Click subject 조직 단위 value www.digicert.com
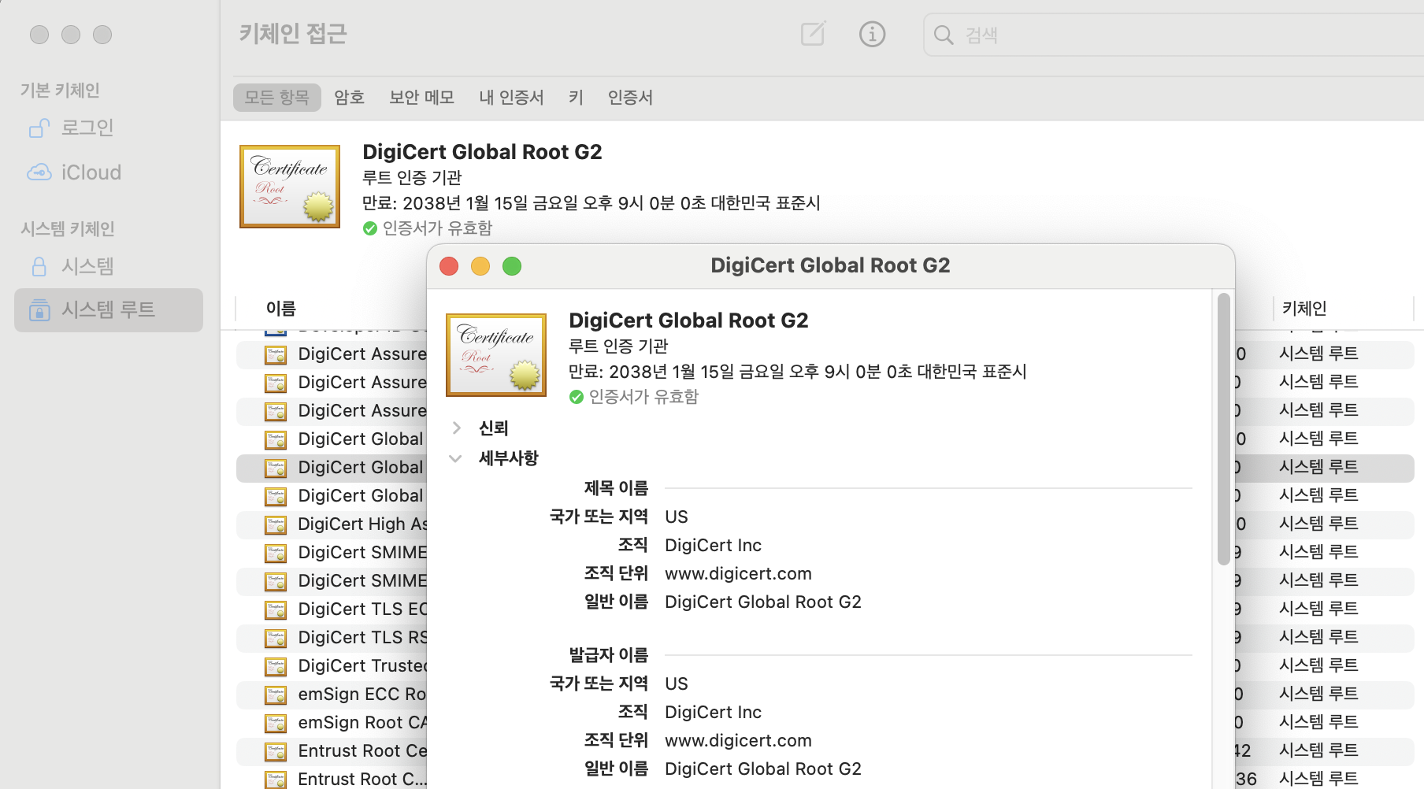1424x789 pixels. pyautogui.click(x=738, y=573)
